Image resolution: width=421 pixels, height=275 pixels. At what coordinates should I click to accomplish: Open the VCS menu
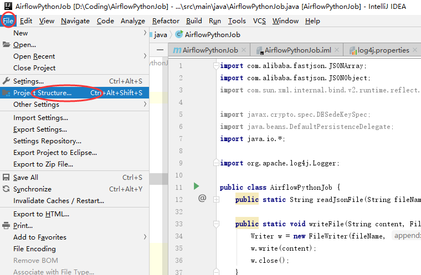click(x=259, y=21)
